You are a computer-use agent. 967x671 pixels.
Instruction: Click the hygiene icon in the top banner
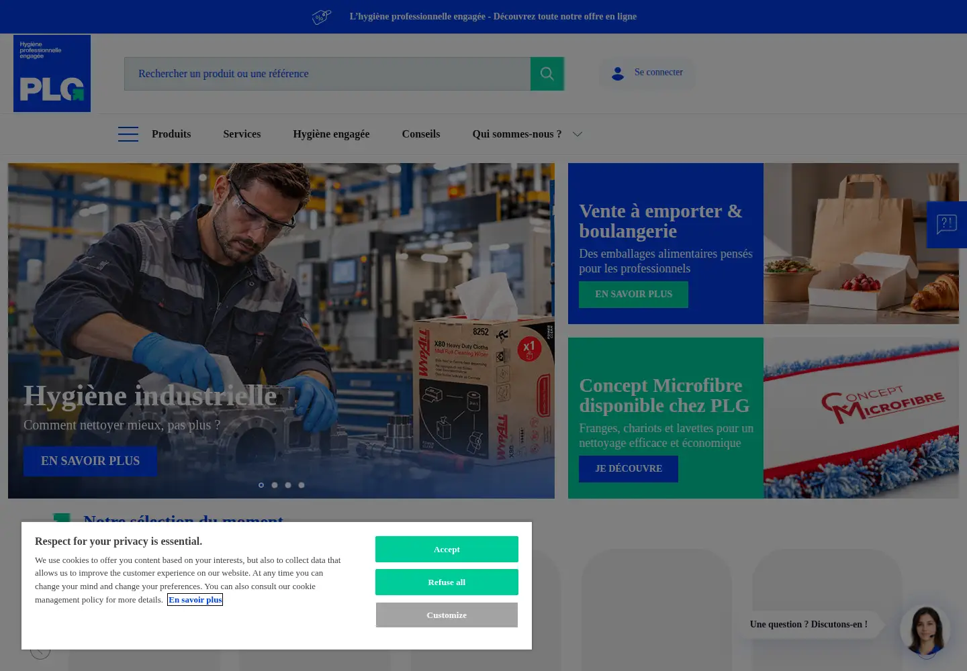(322, 17)
